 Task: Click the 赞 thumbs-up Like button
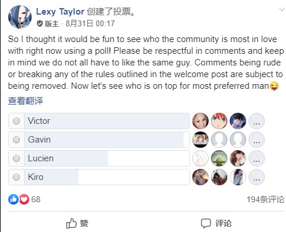(x=77, y=223)
